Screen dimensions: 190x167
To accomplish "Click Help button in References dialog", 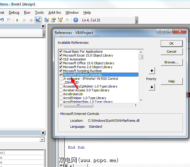I will [172, 81].
